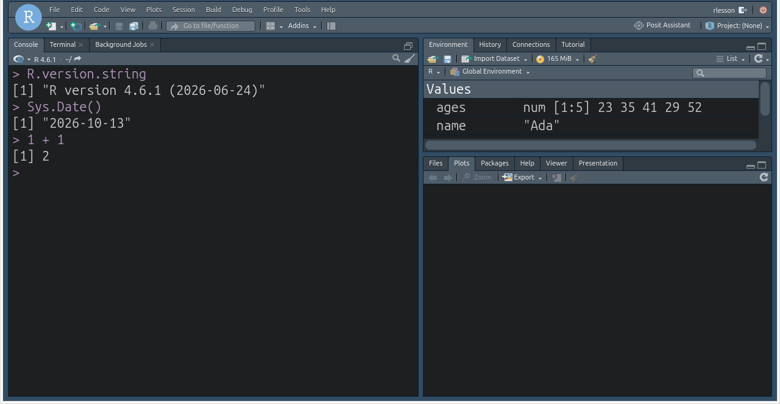Close the Background Jobs tab
Screen dimensions: 780x404
(152, 45)
